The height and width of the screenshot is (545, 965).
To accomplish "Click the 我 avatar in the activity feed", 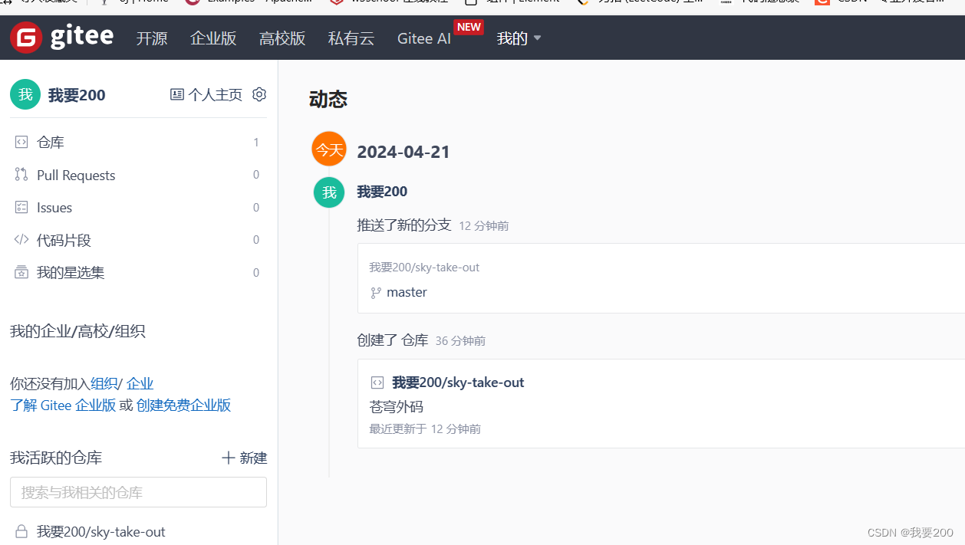I will tap(329, 192).
